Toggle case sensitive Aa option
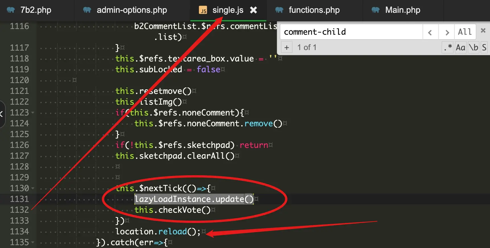 point(460,47)
